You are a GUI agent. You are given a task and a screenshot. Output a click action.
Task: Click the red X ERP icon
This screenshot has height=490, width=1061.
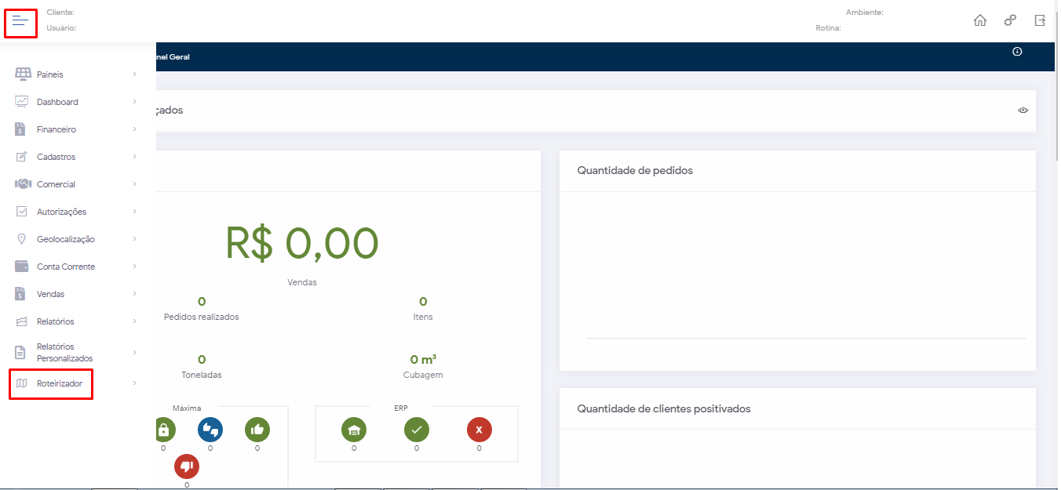479,430
